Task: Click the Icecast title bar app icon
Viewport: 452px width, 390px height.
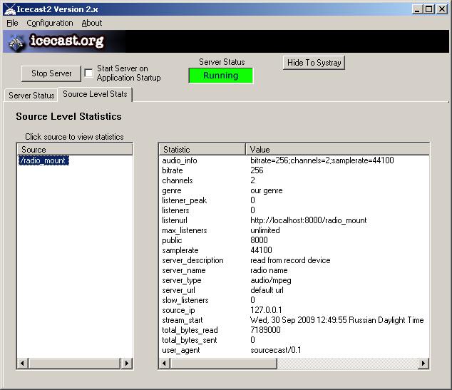Action: click(9, 9)
